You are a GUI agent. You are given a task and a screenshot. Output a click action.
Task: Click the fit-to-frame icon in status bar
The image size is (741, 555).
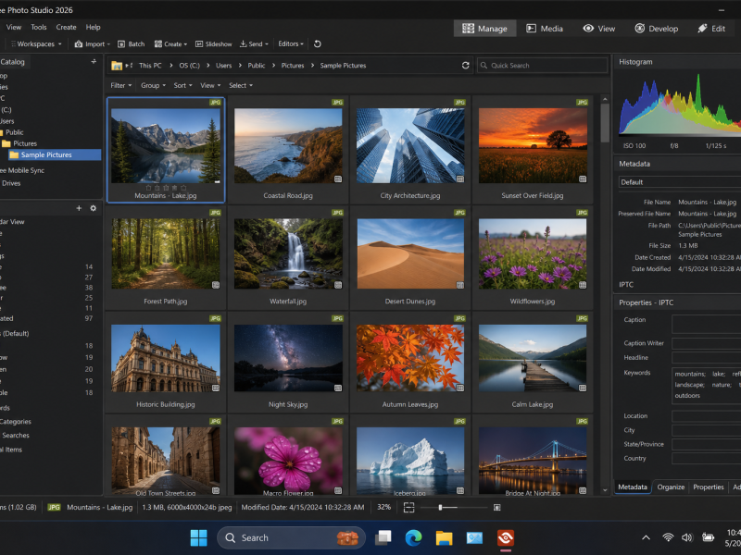(408, 507)
